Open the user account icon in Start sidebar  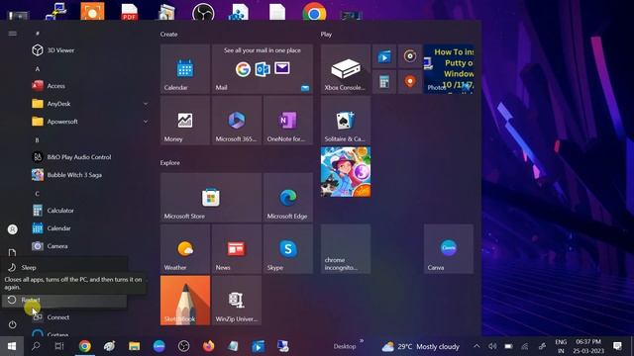13,229
